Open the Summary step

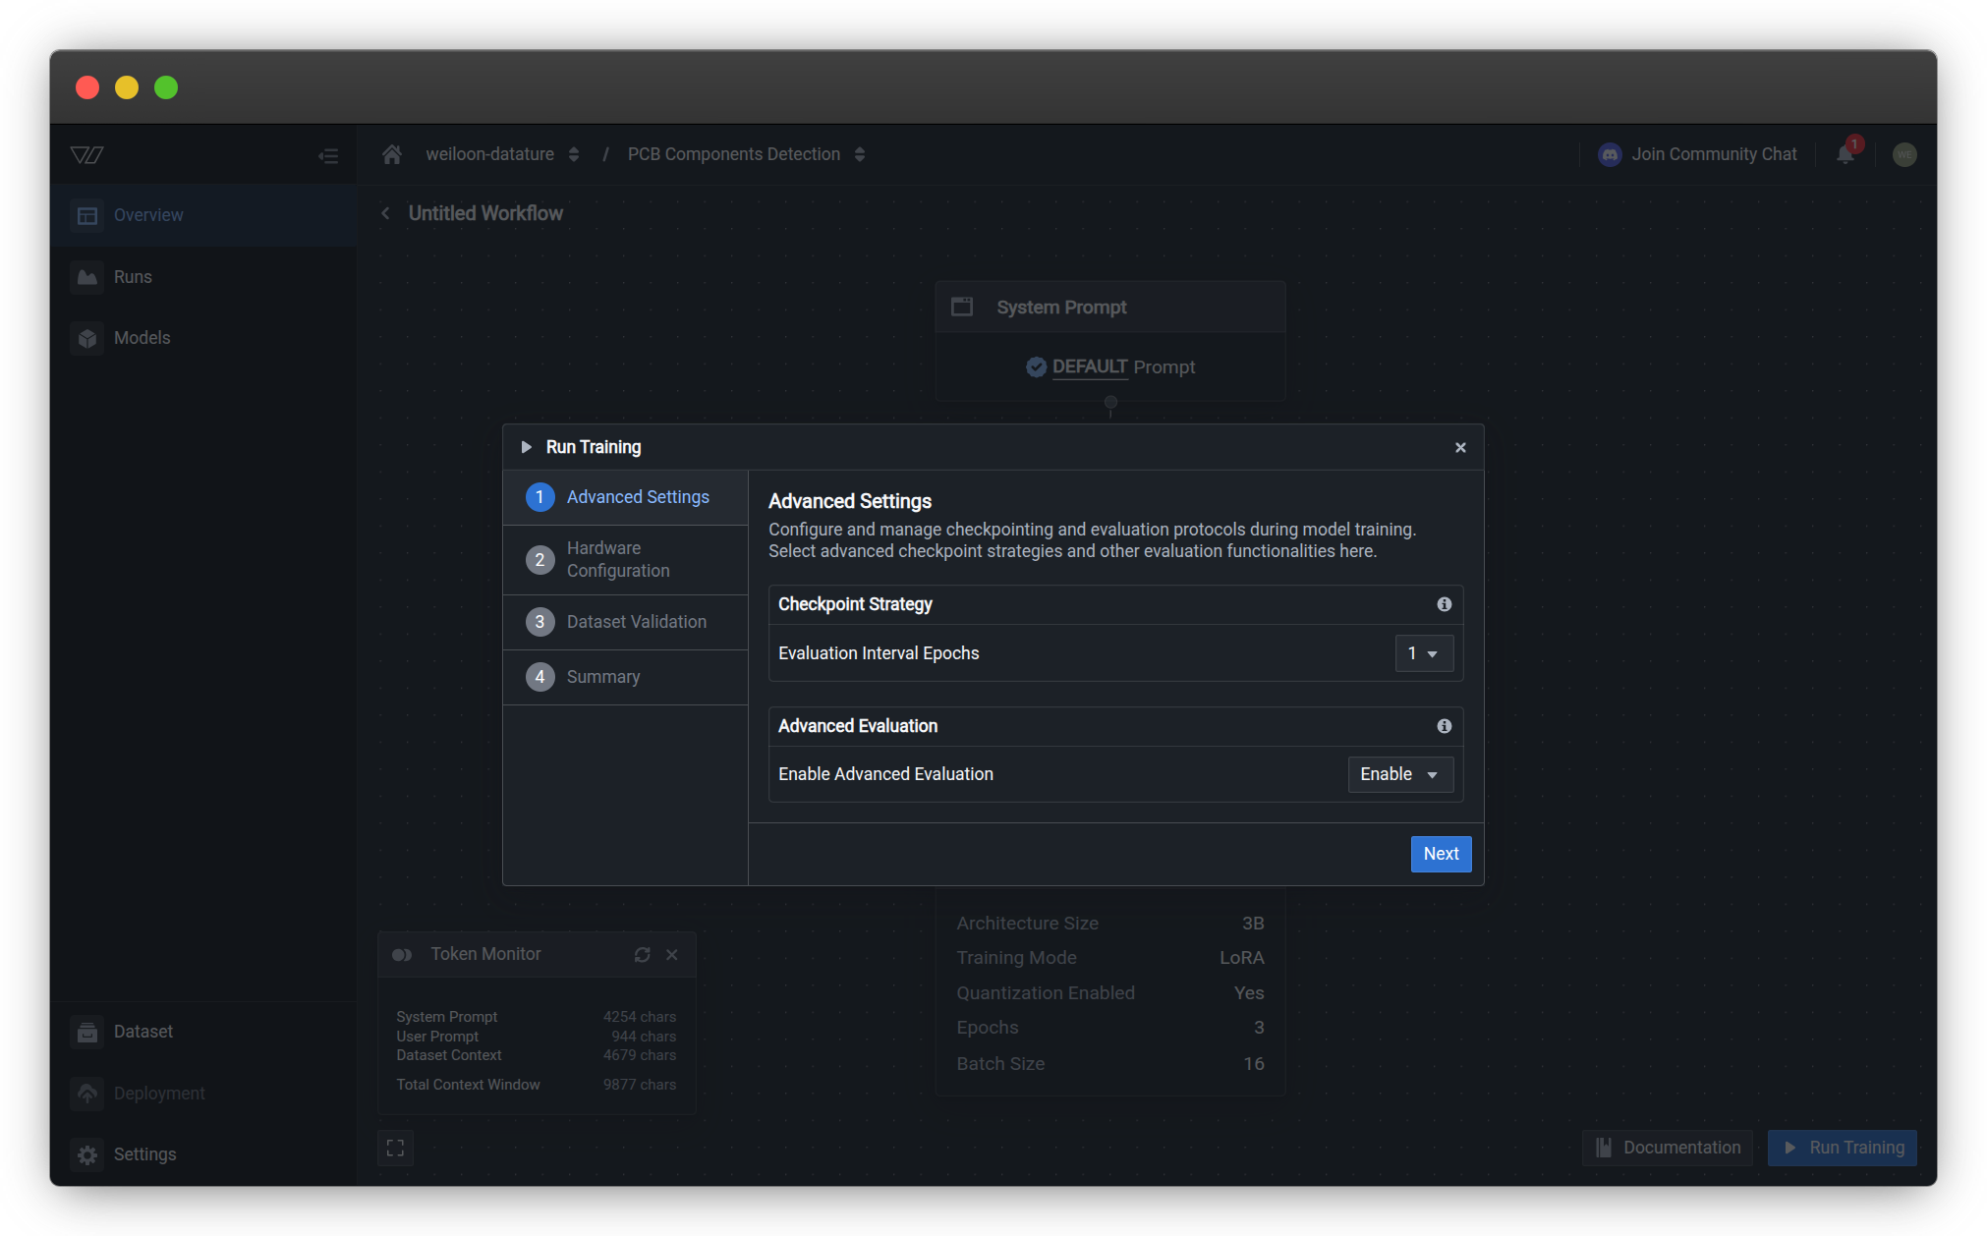602,677
